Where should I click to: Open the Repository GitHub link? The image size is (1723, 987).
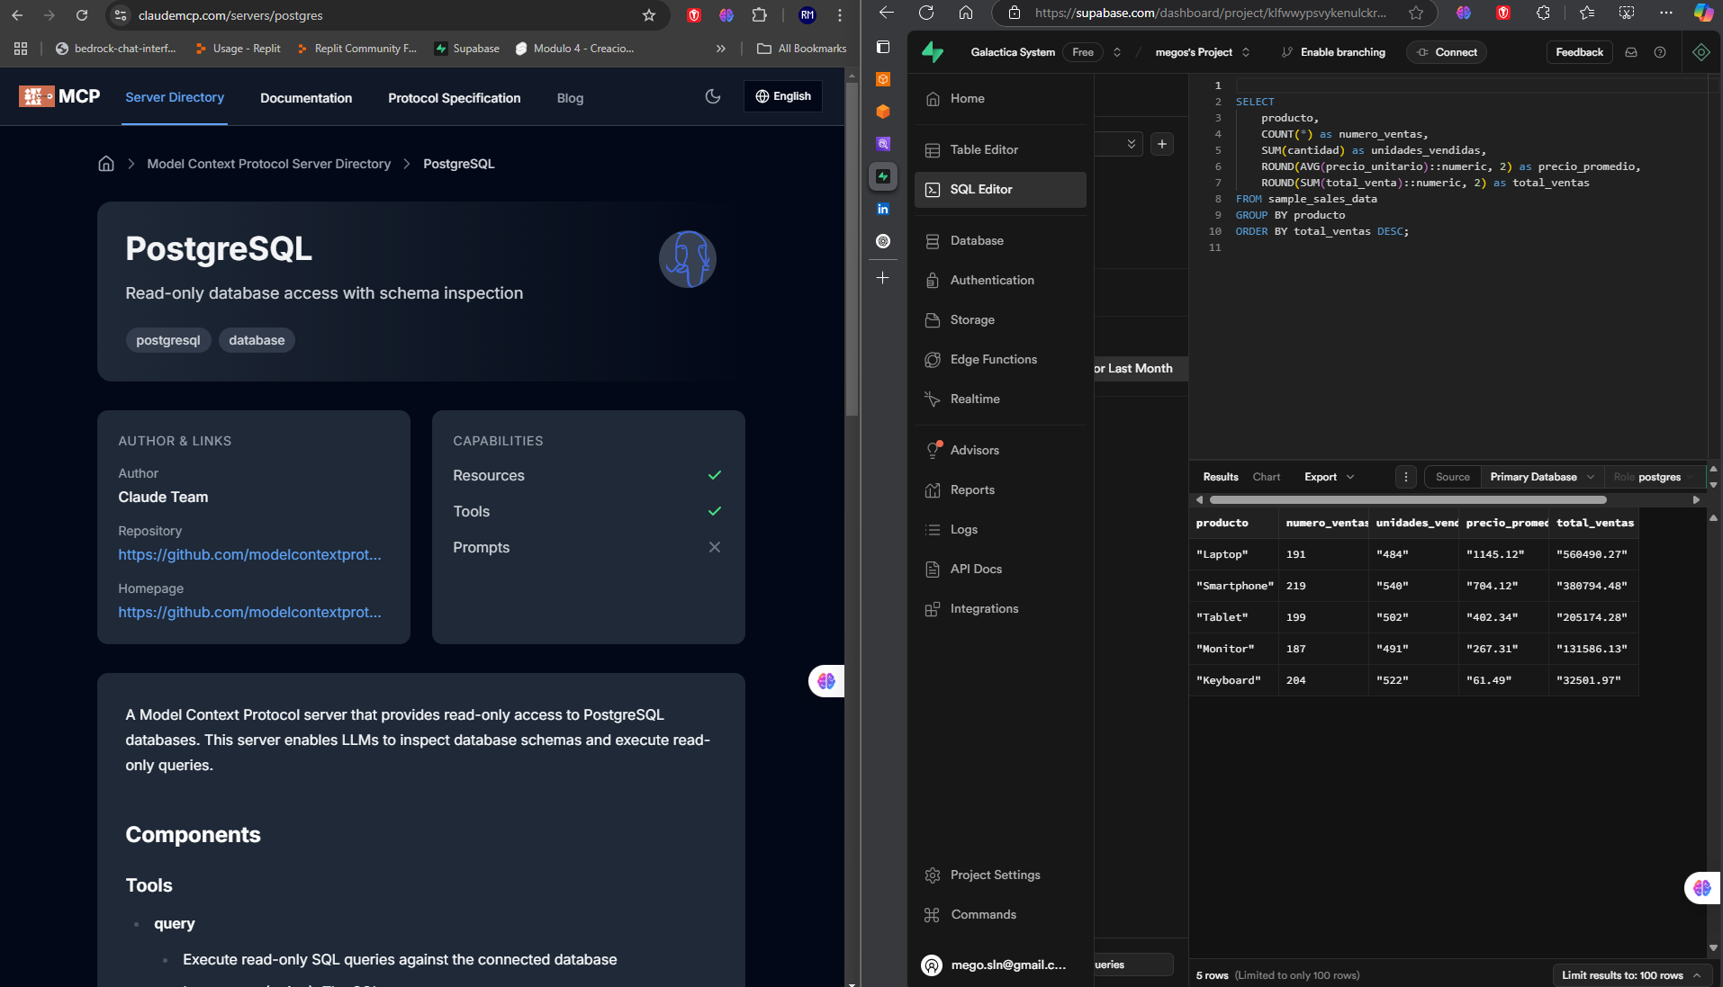coord(250,554)
